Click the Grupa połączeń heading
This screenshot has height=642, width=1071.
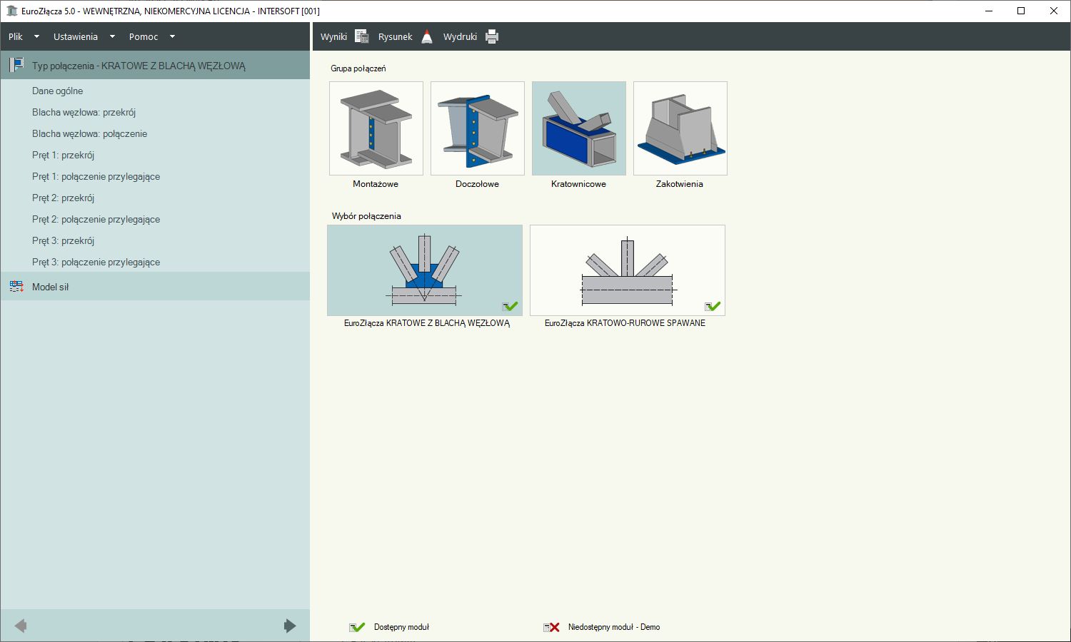(x=358, y=68)
